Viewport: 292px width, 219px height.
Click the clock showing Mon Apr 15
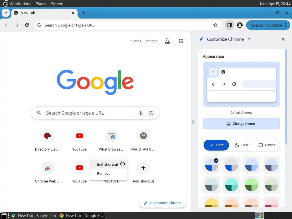click(275, 4)
